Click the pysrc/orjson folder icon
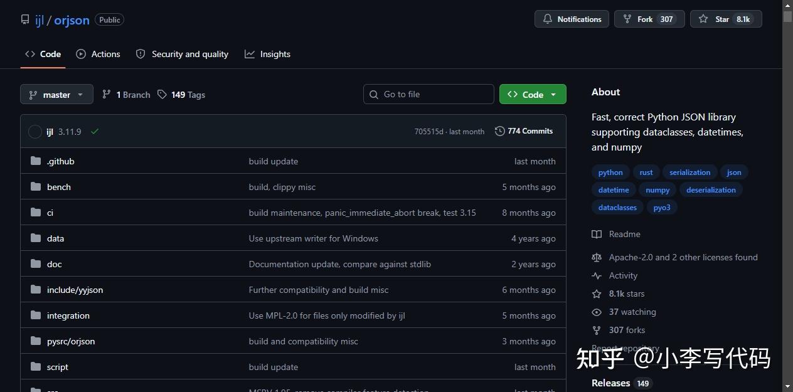The width and height of the screenshot is (793, 392). point(36,341)
